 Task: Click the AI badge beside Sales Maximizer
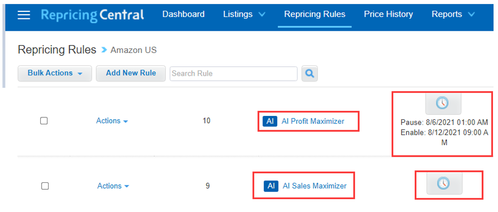(x=271, y=186)
